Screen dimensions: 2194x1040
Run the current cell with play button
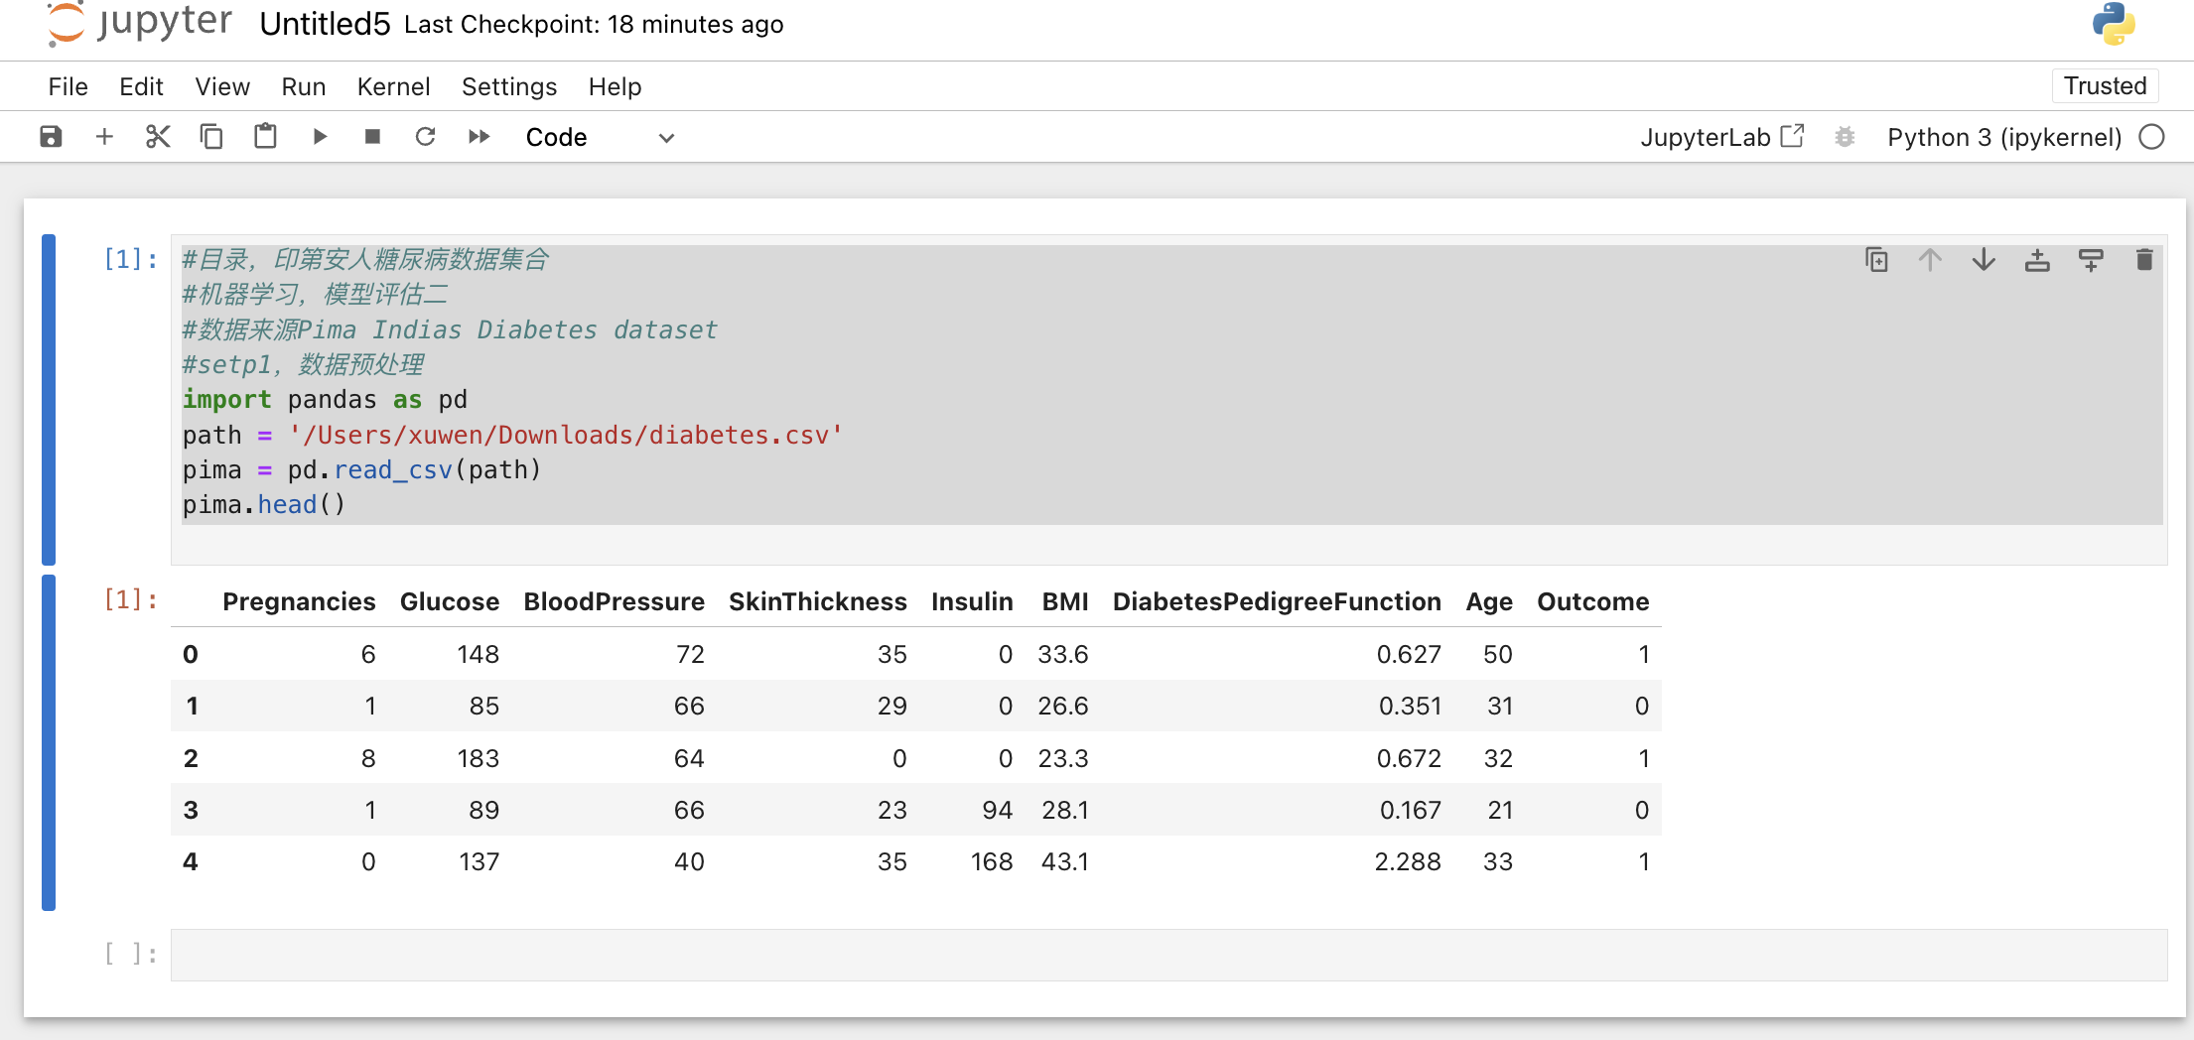coord(320,137)
